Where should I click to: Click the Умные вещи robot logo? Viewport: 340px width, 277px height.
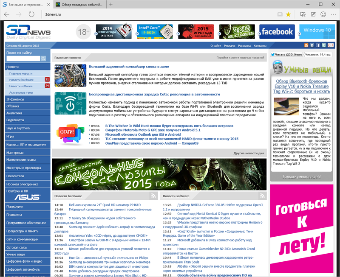pyautogui.click(x=278, y=67)
